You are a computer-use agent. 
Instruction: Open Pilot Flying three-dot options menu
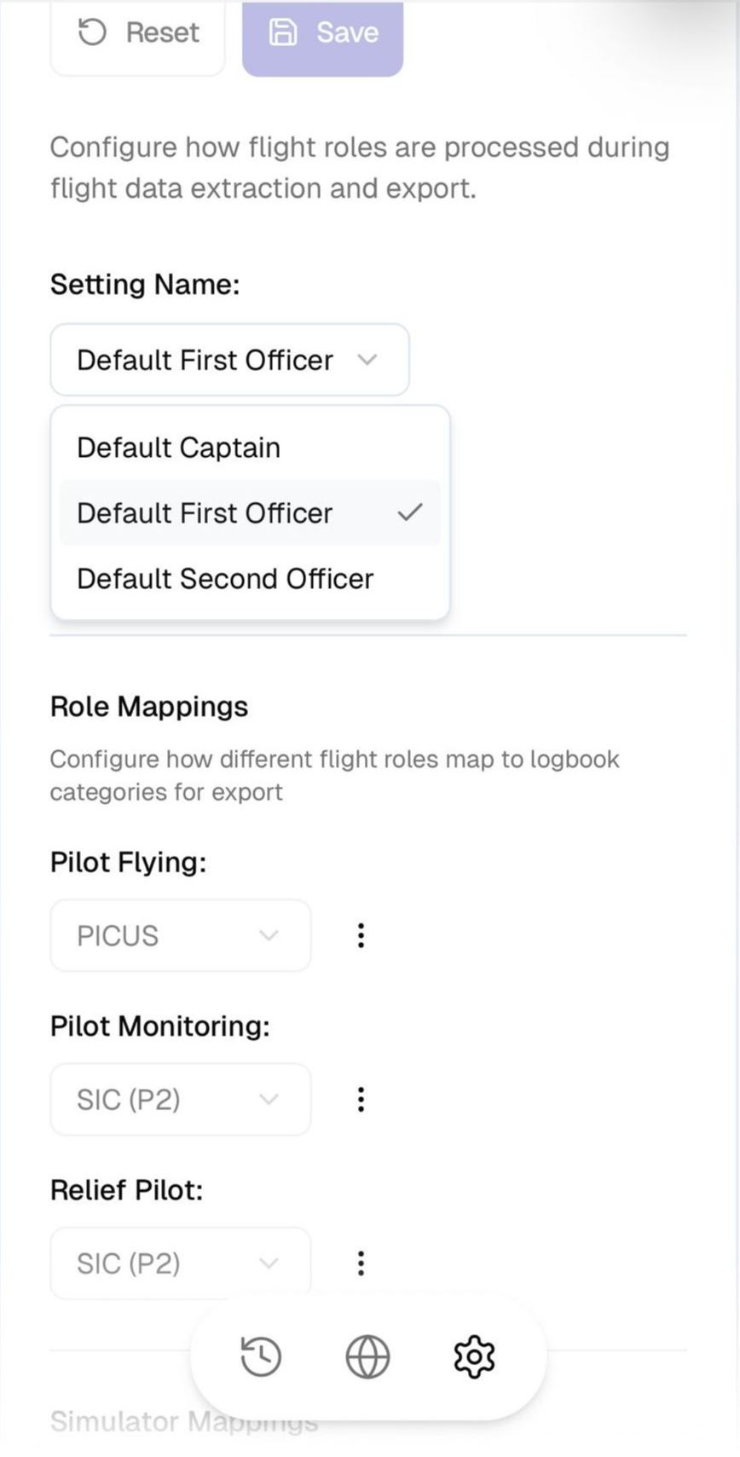[361, 935]
